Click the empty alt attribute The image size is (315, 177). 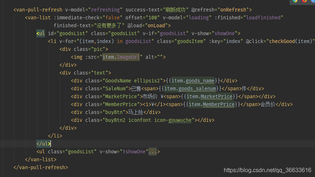pyautogui.click(x=154, y=57)
